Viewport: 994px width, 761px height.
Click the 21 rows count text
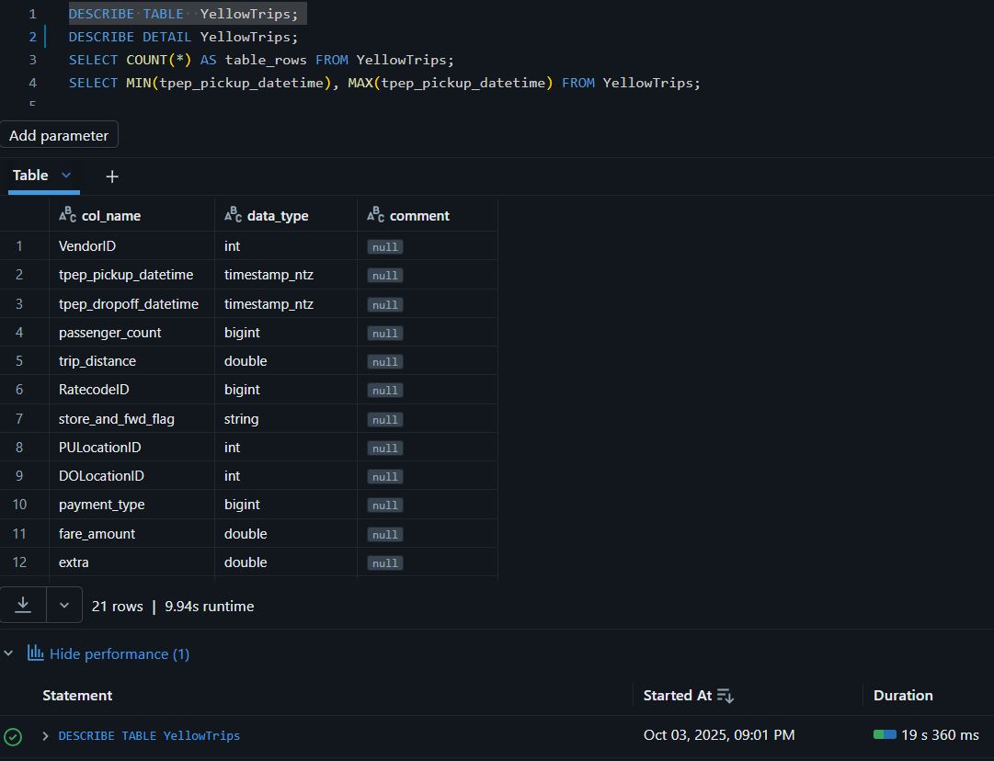pos(118,607)
